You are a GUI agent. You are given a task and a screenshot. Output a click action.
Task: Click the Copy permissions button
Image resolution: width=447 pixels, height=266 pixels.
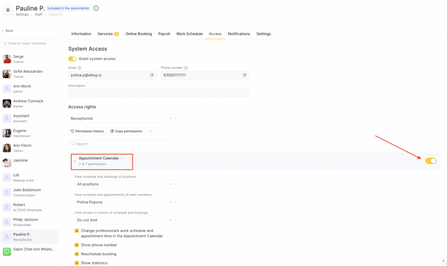tap(126, 131)
